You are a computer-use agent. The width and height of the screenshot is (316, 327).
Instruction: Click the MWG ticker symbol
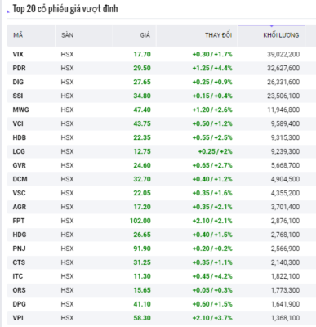[x=20, y=110]
